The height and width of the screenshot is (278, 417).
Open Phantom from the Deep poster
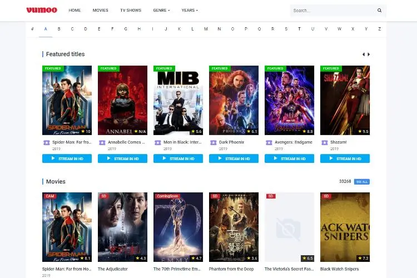[x=234, y=227]
